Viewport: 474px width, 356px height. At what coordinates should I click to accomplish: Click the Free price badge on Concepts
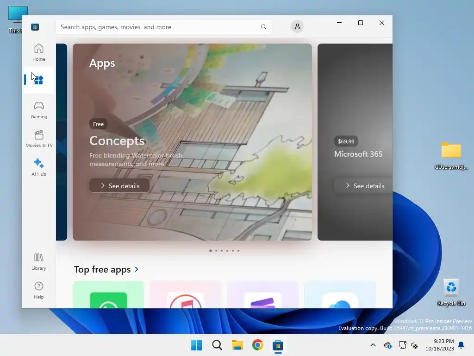[98, 124]
